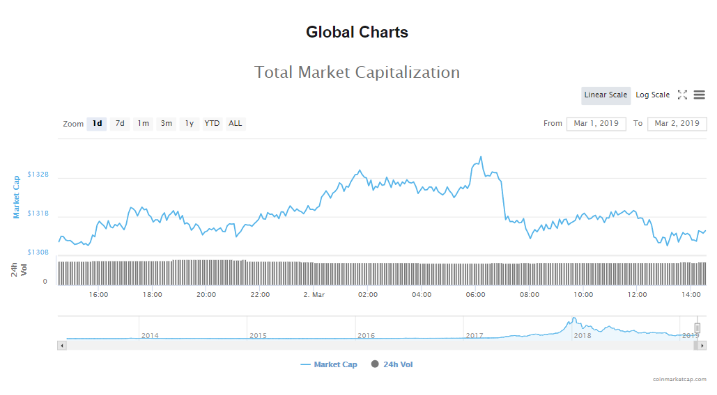Click the To date field

(677, 124)
